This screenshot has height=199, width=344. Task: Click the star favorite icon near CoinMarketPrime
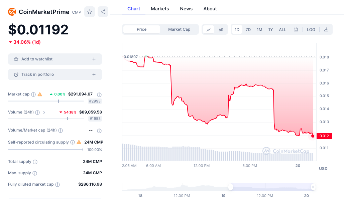tap(89, 12)
